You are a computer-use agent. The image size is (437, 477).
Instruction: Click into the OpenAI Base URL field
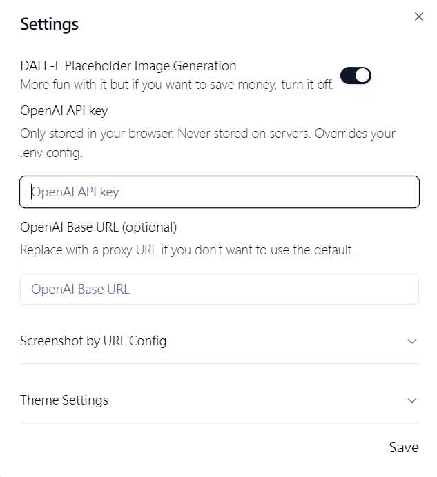click(220, 290)
